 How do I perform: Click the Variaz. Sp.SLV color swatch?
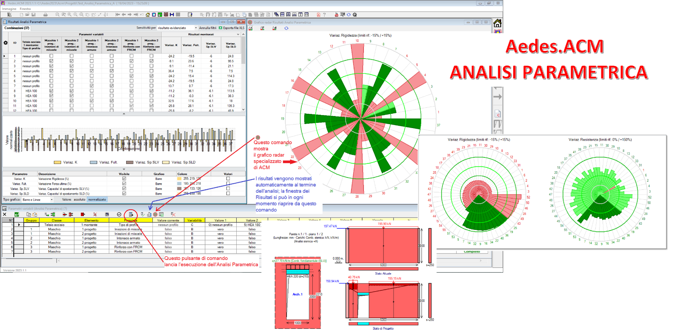[x=180, y=189]
